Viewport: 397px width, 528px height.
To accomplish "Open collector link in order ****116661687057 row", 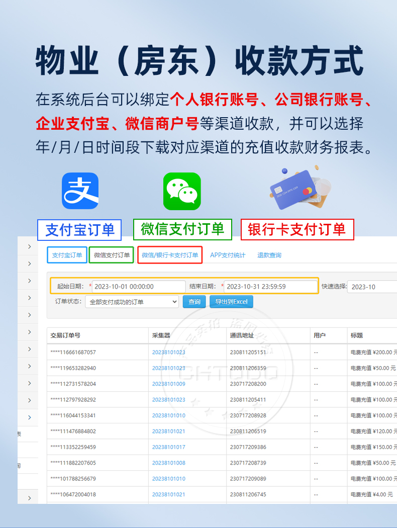I will point(168,352).
